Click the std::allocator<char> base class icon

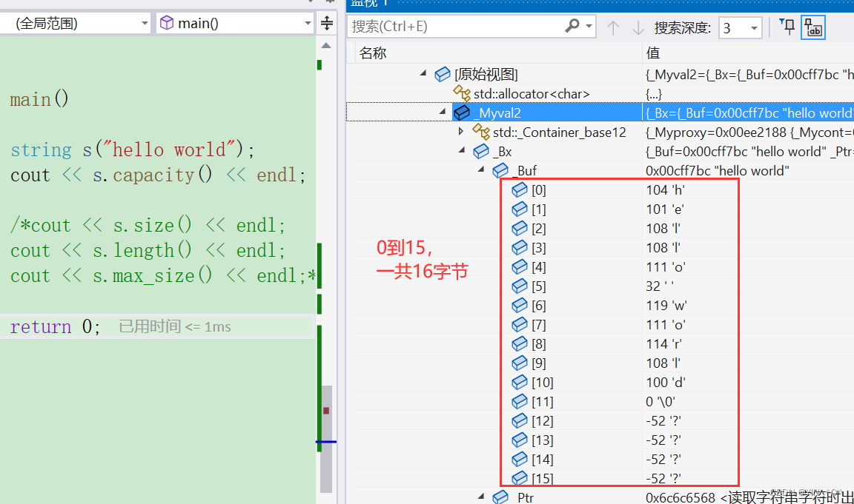(462, 93)
